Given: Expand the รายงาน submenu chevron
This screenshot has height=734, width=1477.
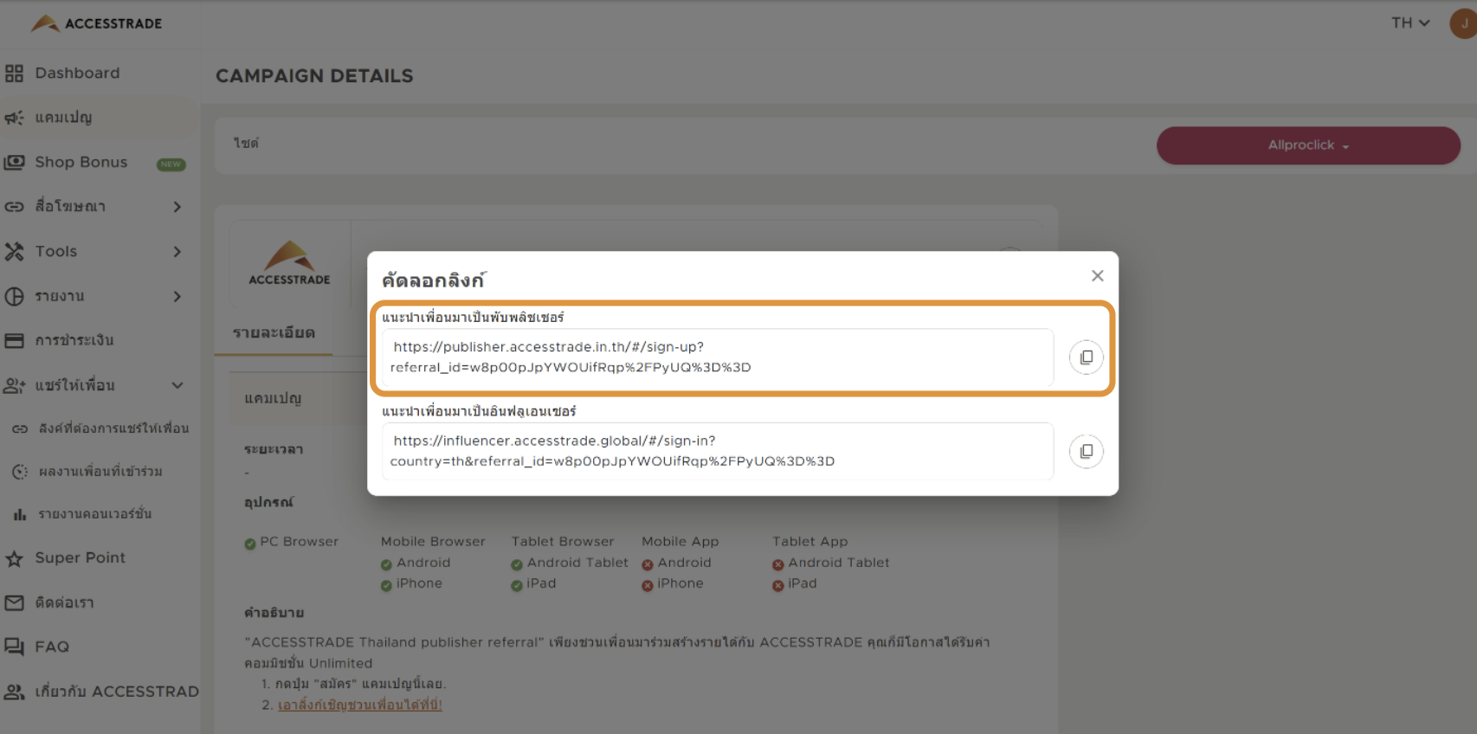Looking at the screenshot, I should [x=177, y=296].
